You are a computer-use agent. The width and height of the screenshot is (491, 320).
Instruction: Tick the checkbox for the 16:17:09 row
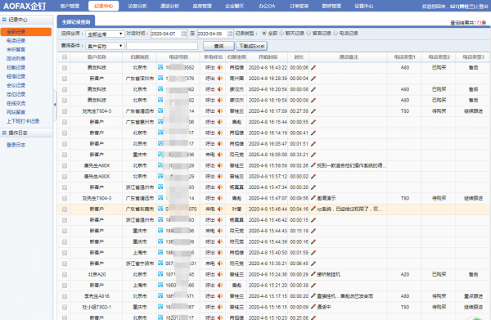point(65,111)
